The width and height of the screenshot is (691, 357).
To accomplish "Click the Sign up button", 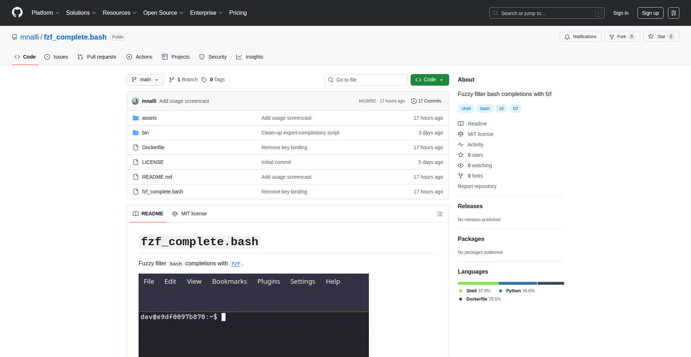I will 650,13.
